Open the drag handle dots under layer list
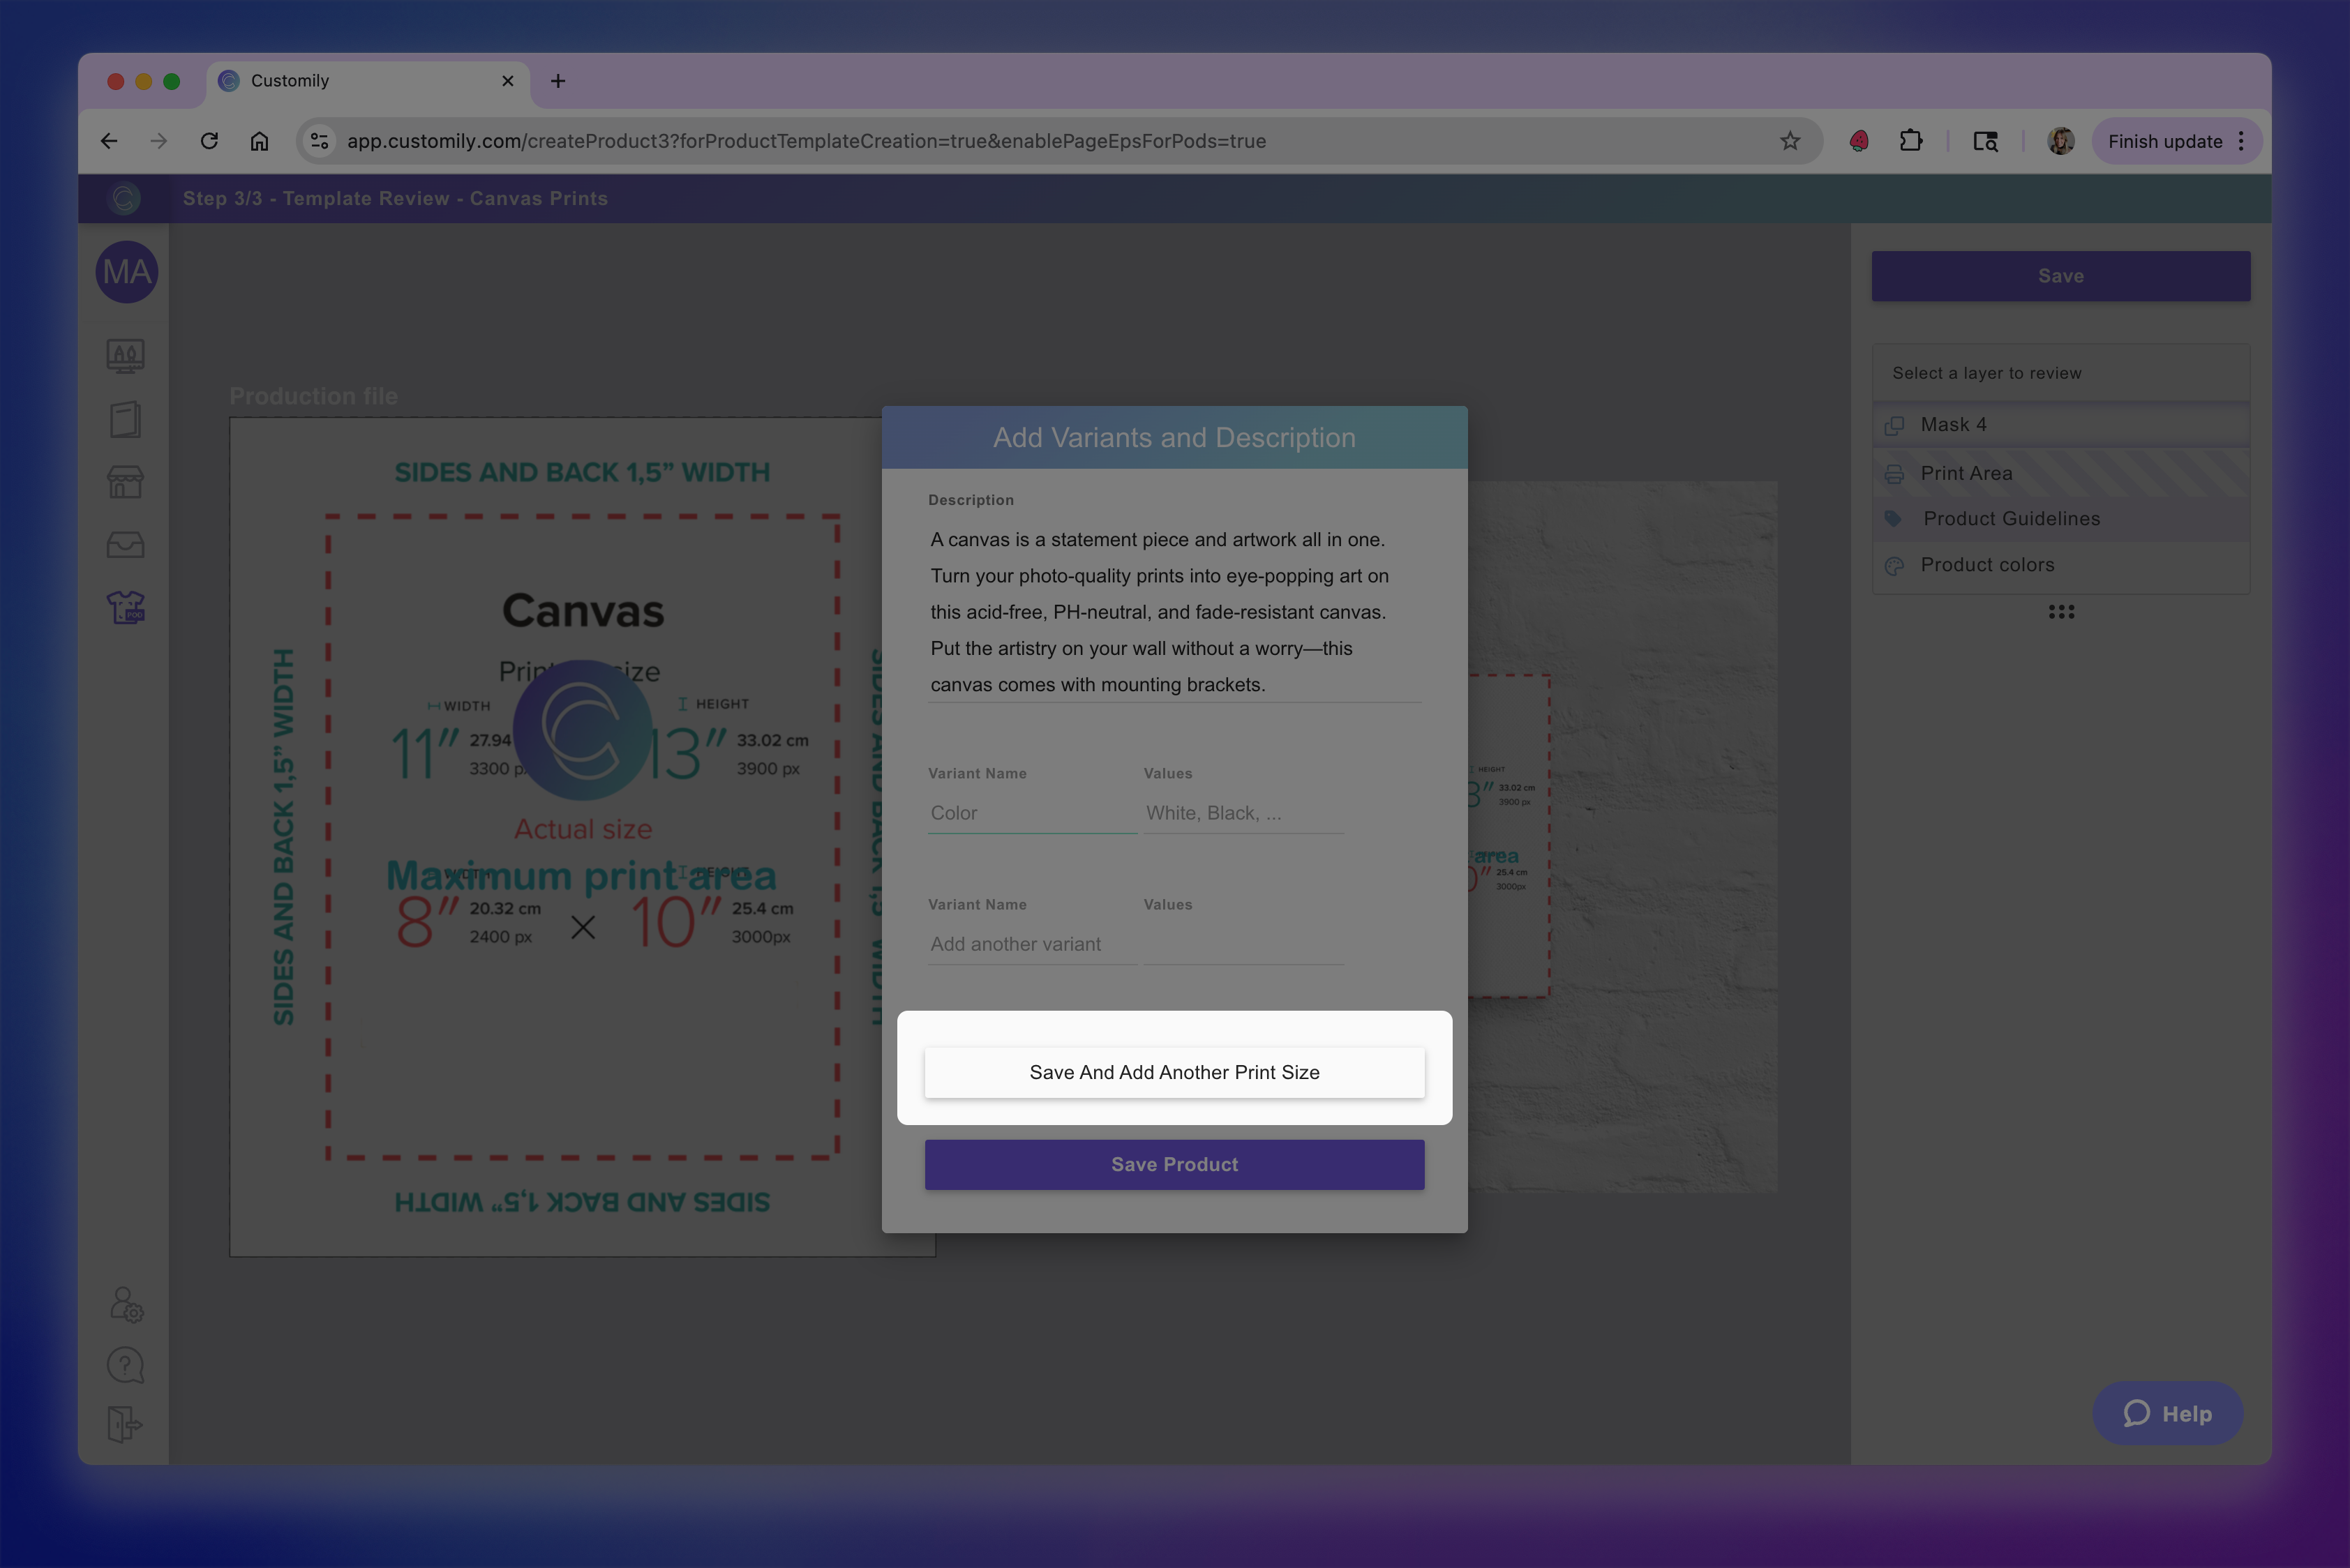This screenshot has width=2350, height=1568. [x=2061, y=611]
